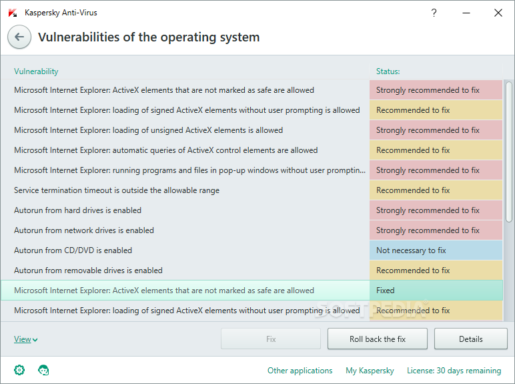The height and width of the screenshot is (384, 515).
Task: Select running programs in pop-up windows row
Action: coord(251,170)
